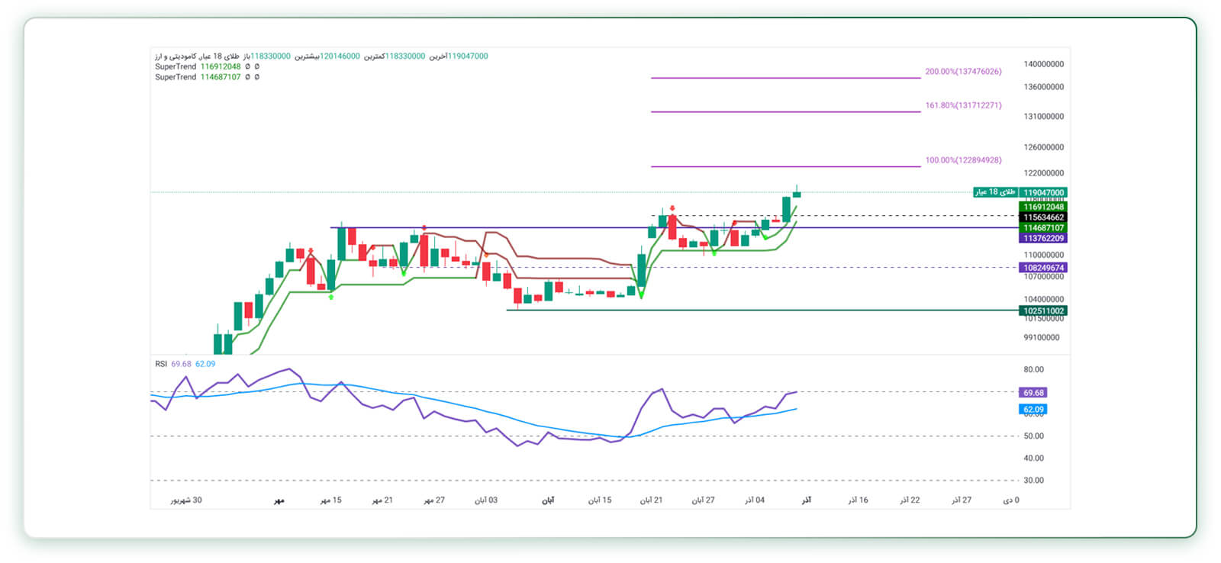Select the current price tag 119047000
Screen dimensions: 1221x563
[x=1043, y=193]
